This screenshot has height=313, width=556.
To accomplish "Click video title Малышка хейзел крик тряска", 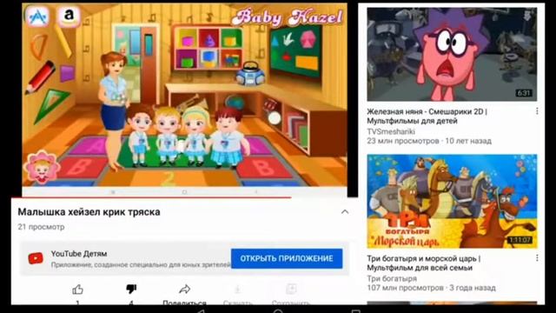I will 89,212.
